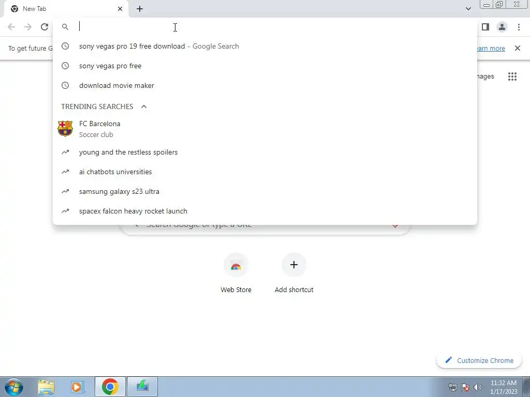
Task: Open the tab search dropdown arrow
Action: pyautogui.click(x=468, y=9)
